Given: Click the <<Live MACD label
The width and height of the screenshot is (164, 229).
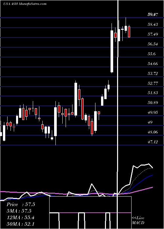Looking at the screenshot, I should pyautogui.click(x=138, y=220).
